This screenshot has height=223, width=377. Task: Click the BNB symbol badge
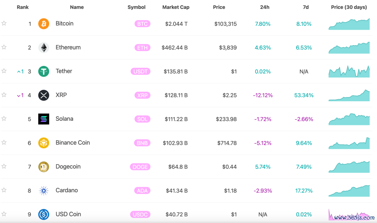pos(142,143)
